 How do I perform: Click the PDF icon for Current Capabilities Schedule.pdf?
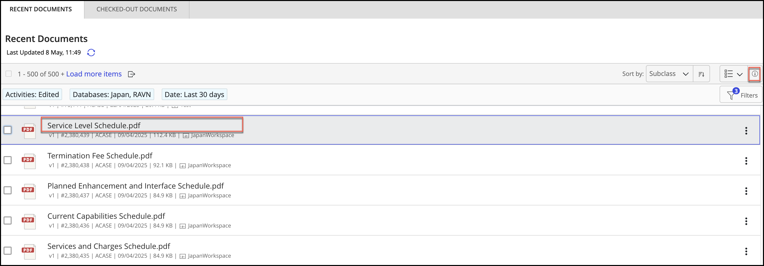pos(29,221)
